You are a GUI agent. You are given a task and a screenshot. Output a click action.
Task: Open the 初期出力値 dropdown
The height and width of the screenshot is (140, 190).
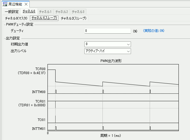click(x=108, y=44)
